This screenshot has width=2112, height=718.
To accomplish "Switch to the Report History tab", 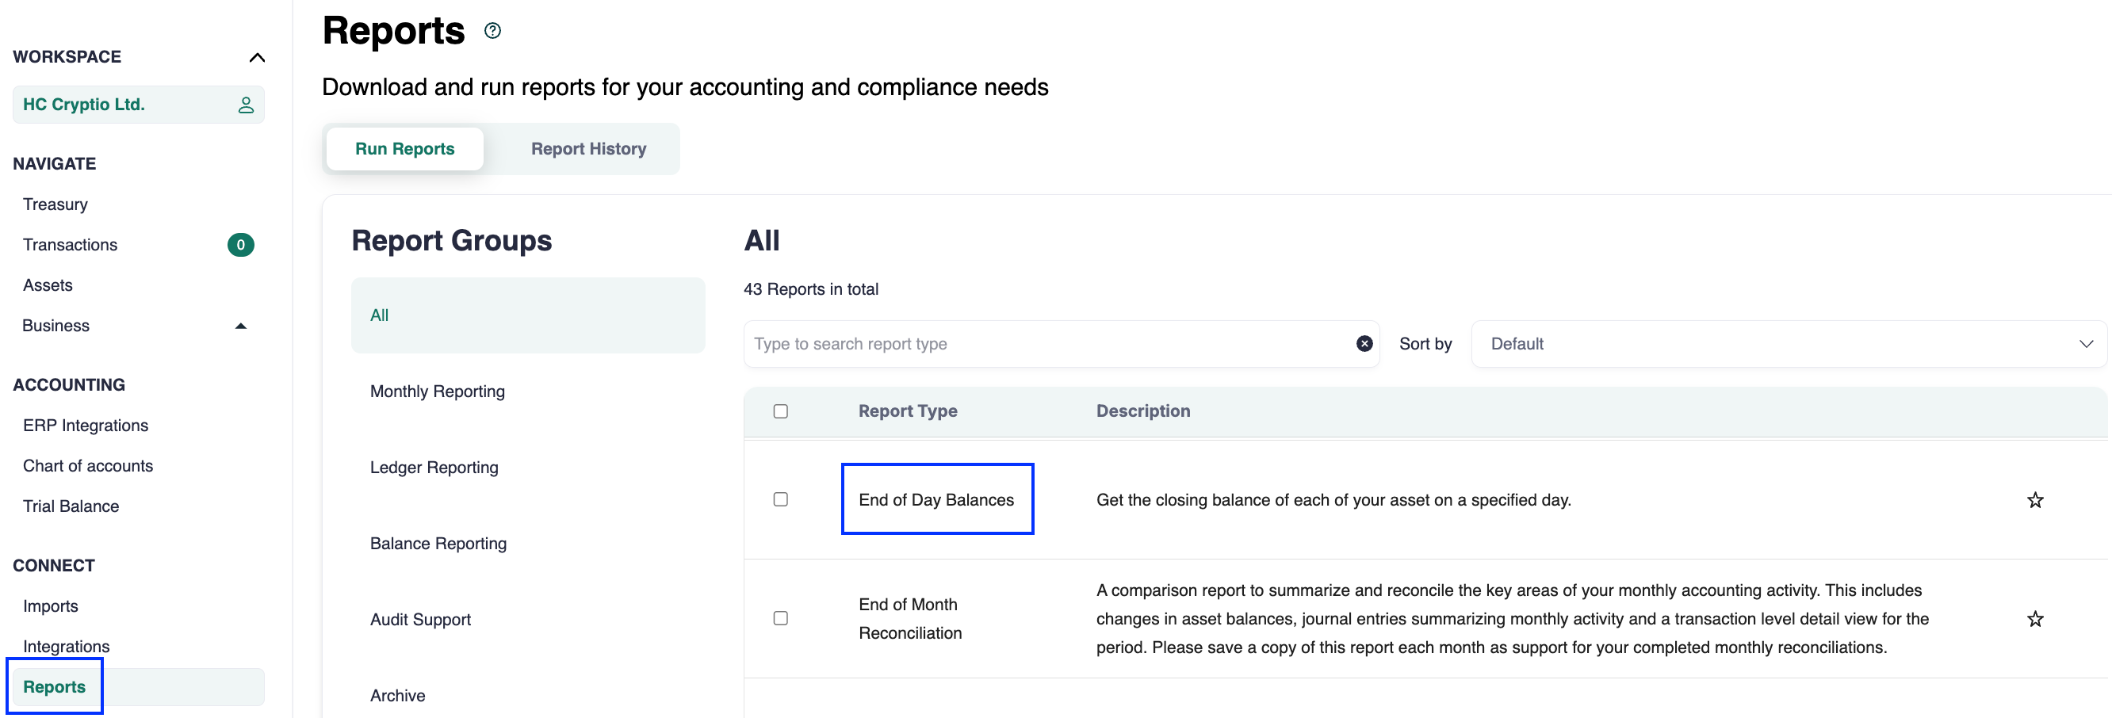I will [x=587, y=149].
